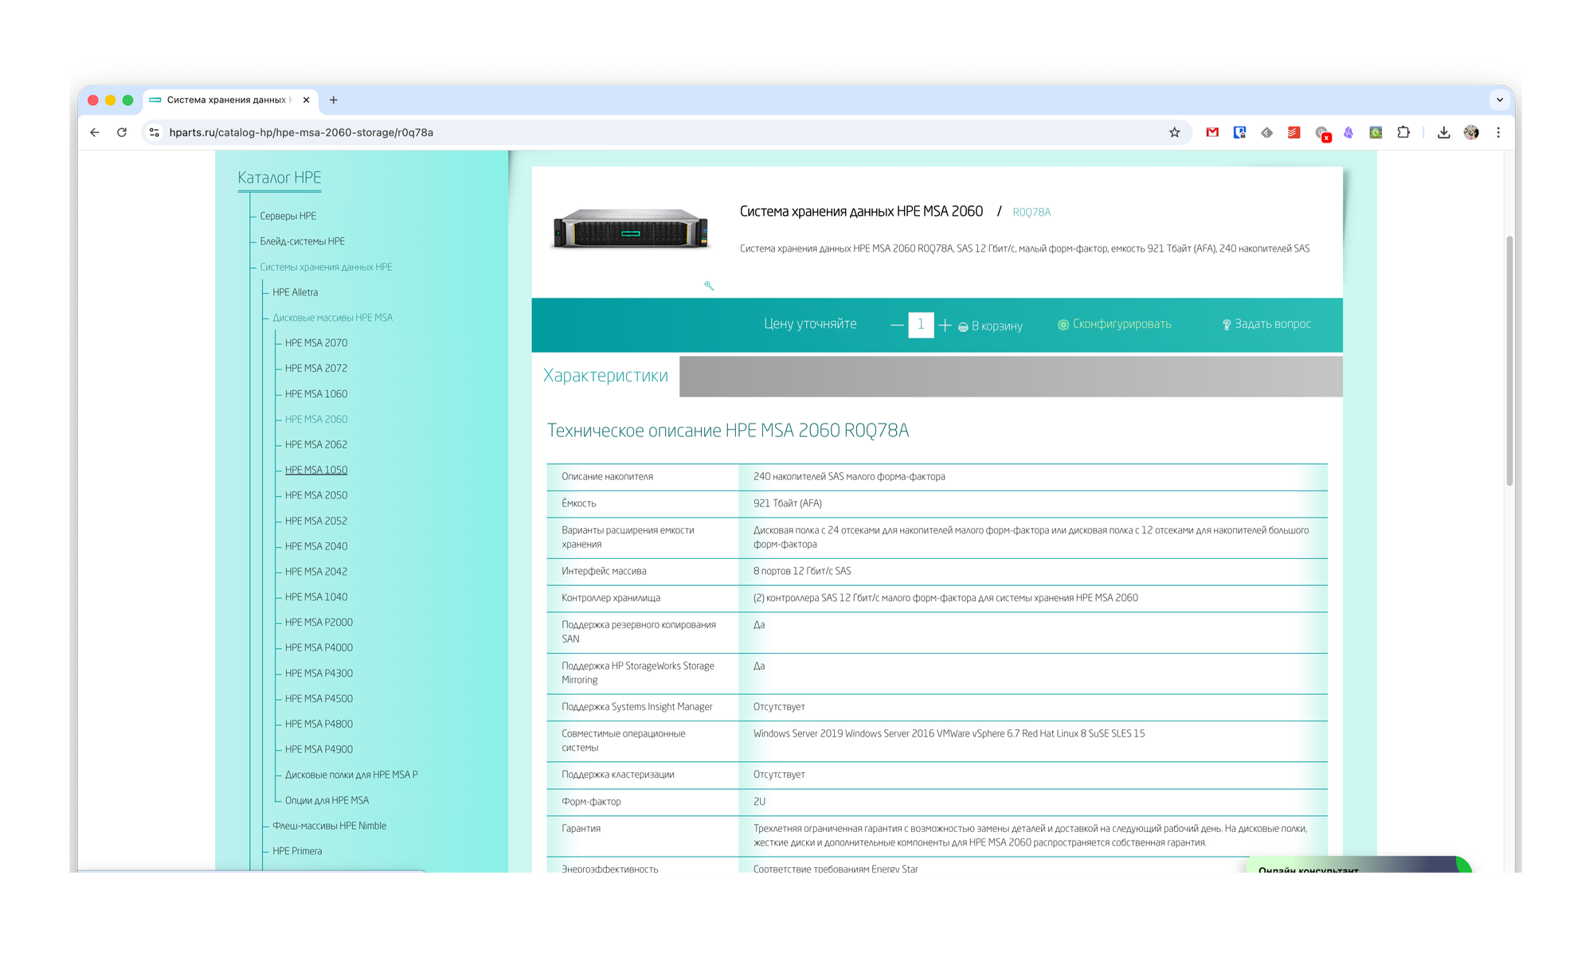Screen dimensions: 1593x957
Task: Collapse Дисковые массивы HPE MSA branch
Action: [x=332, y=318]
